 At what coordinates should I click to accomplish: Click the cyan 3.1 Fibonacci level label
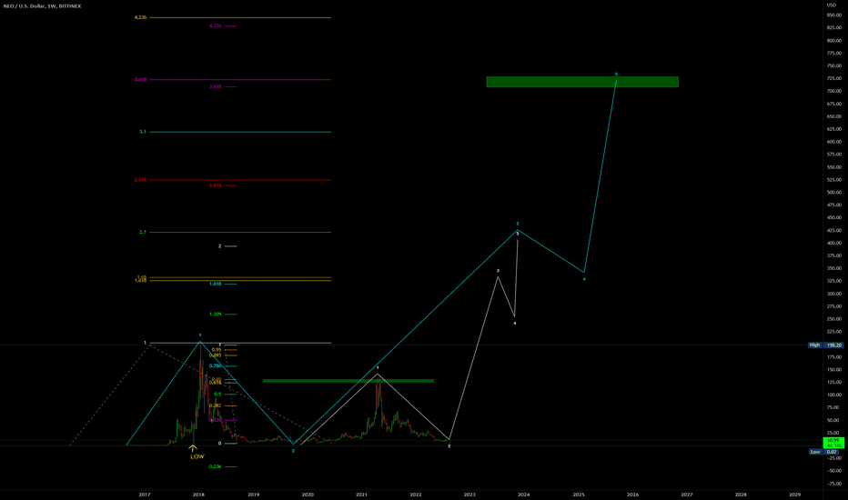[143, 132]
